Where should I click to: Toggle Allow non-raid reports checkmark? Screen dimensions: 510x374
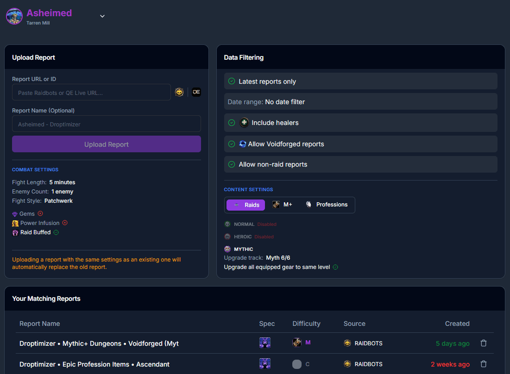[232, 164]
